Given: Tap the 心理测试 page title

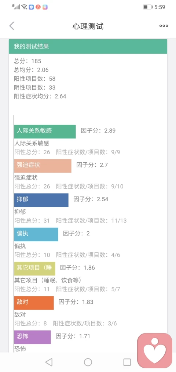Looking at the screenshot, I should click(x=88, y=26).
